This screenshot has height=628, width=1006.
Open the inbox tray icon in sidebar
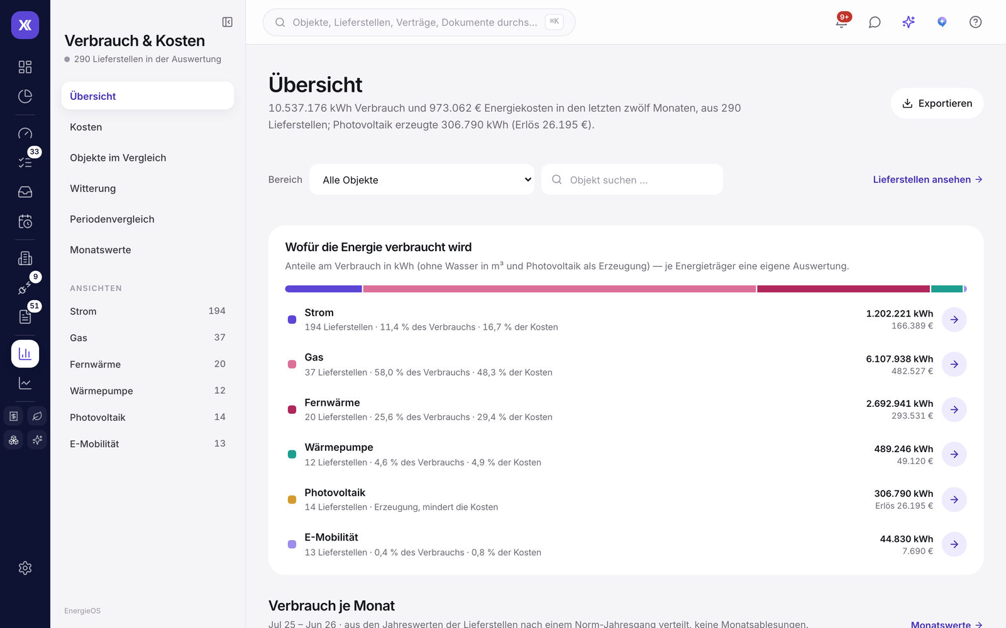tap(25, 192)
